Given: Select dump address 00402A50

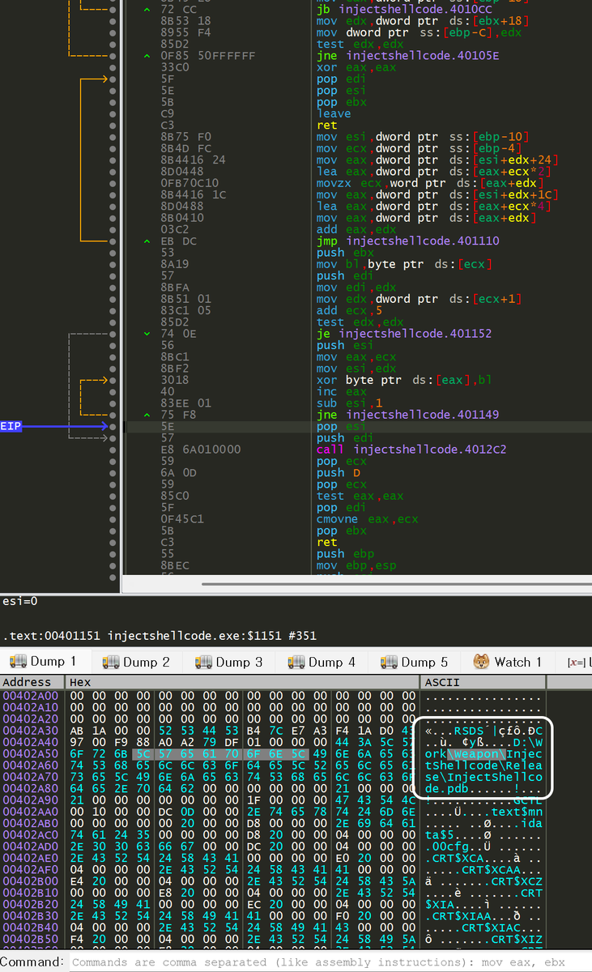Looking at the screenshot, I should tap(31, 753).
